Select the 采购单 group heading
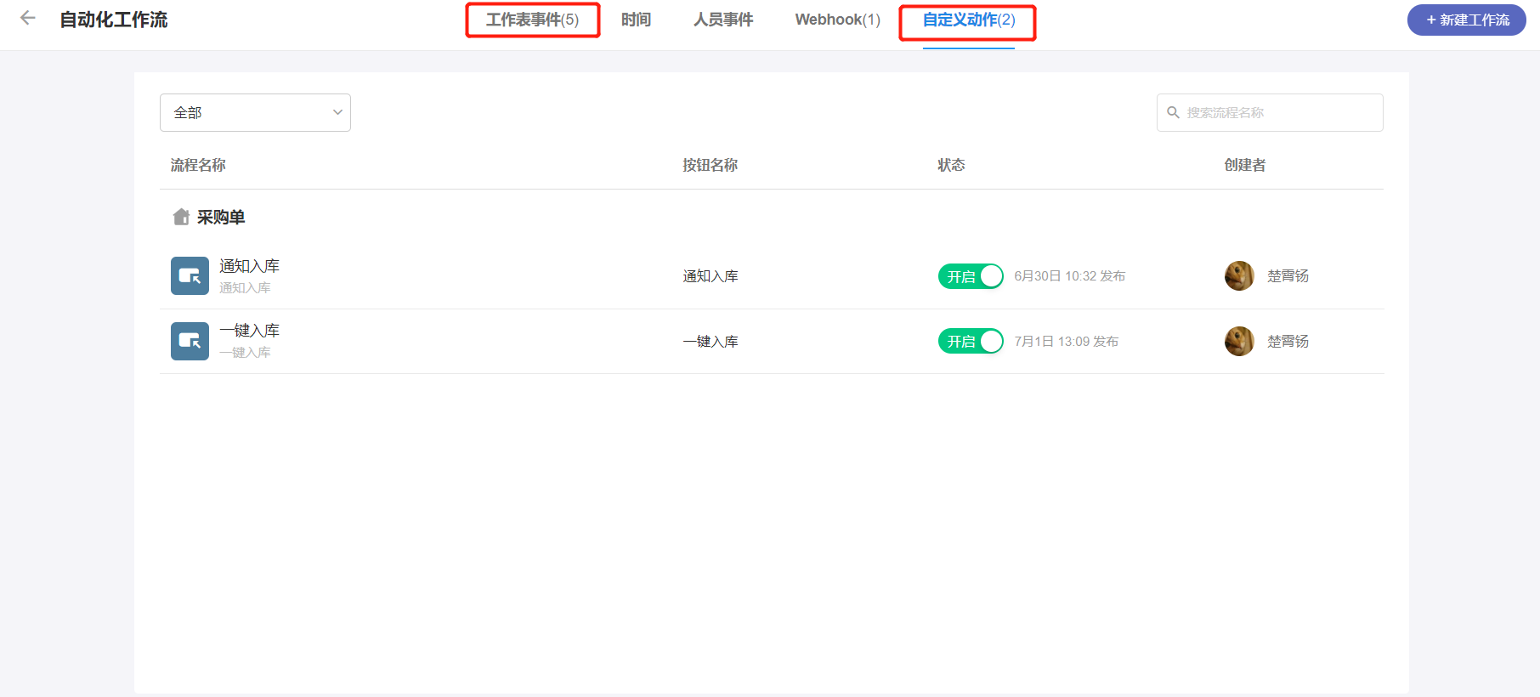 click(221, 218)
